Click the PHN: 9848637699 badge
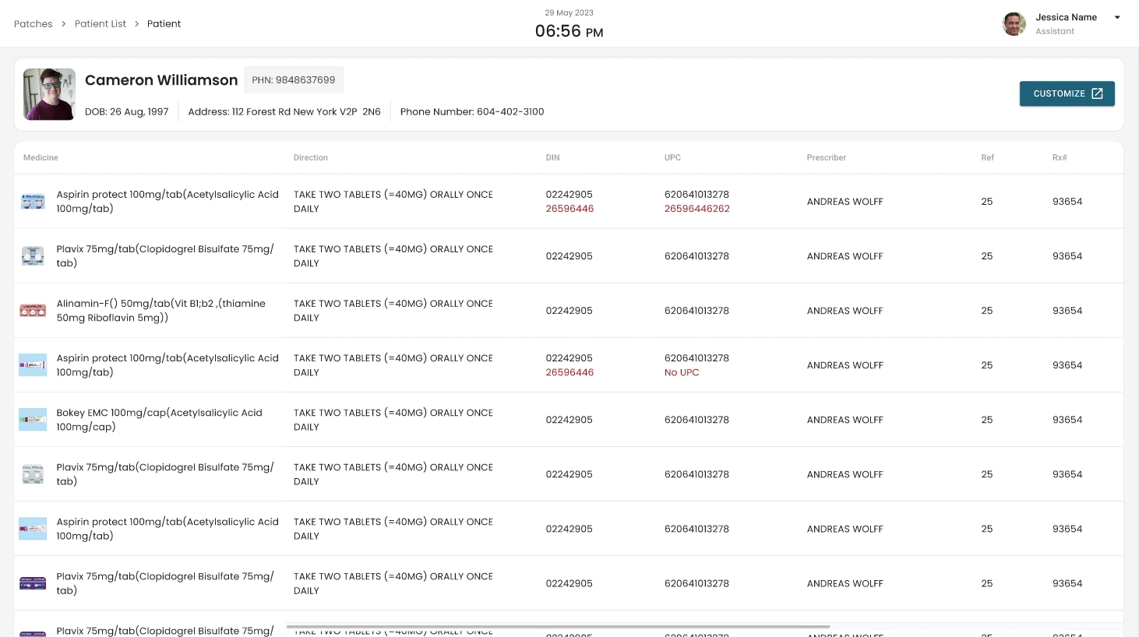The height and width of the screenshot is (637, 1139). pos(294,80)
